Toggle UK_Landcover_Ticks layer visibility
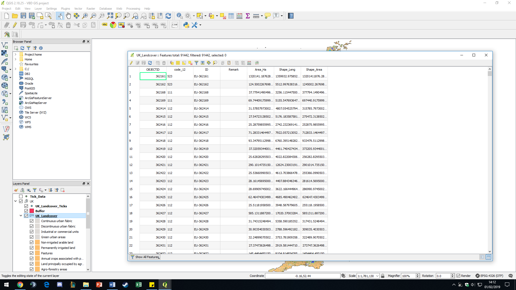516x290 pixels. (x=26, y=206)
